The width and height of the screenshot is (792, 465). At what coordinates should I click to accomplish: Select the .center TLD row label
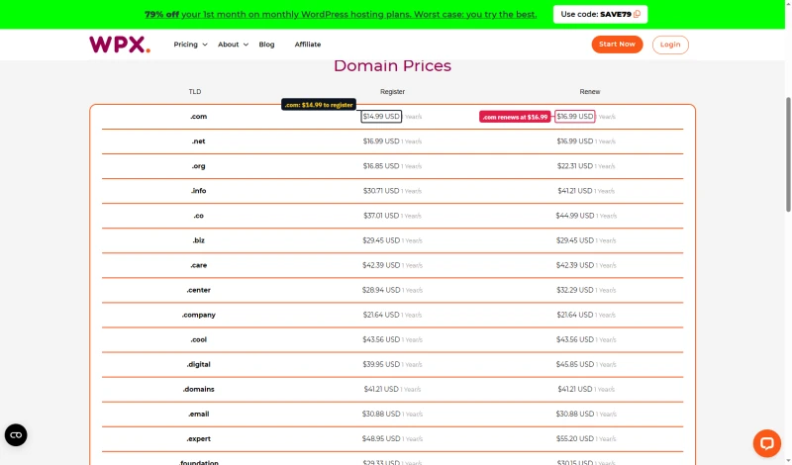[x=199, y=290]
